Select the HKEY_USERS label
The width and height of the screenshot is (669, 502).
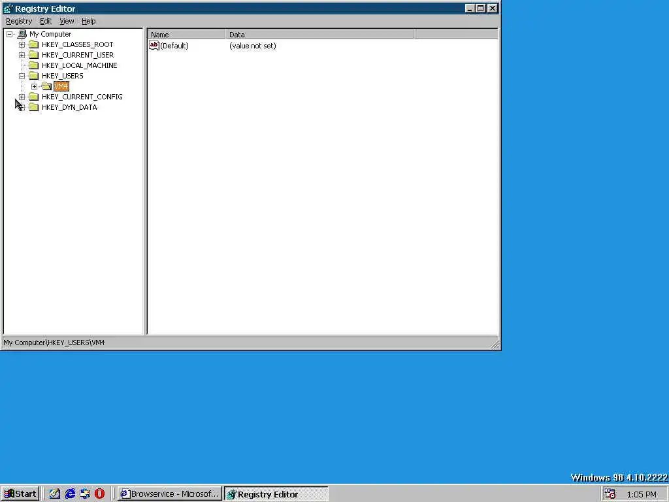point(62,76)
